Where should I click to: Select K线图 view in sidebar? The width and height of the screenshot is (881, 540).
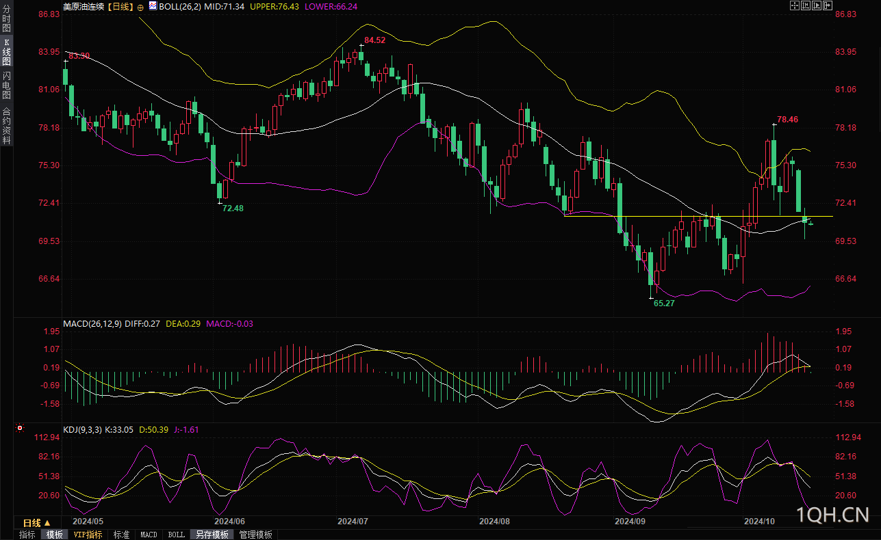6,52
